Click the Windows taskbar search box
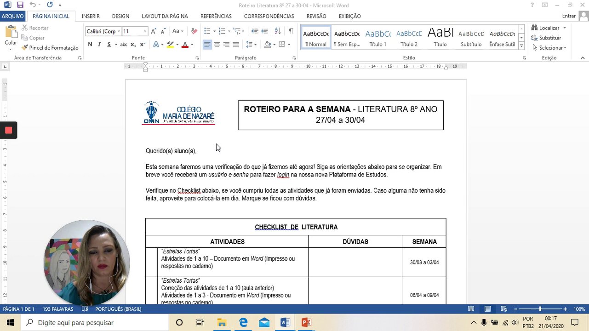Screen dimensions: 589x331 pos(95,323)
